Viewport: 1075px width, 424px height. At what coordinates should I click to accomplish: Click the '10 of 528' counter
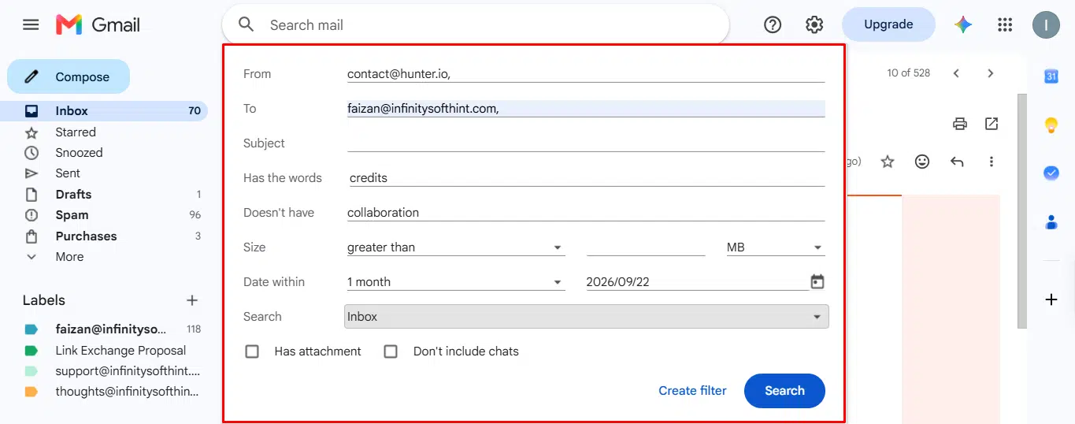(x=908, y=73)
